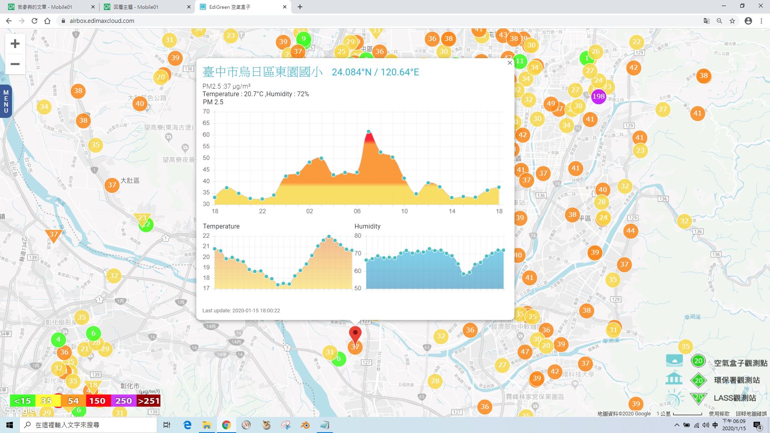Click the orange 47 station marker
Screen dimensions: 770x433
click(525, 352)
